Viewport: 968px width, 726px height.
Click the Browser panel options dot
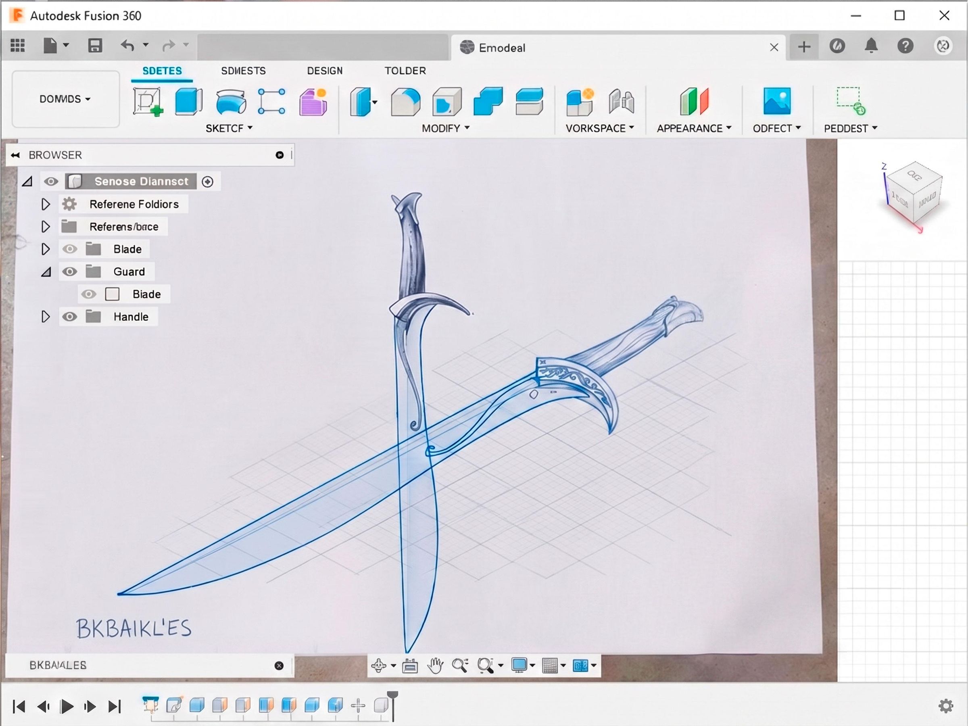pos(280,155)
